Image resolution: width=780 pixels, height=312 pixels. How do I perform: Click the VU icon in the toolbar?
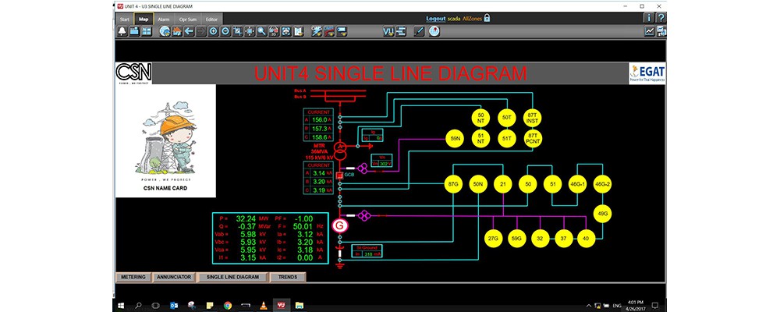tap(388, 31)
